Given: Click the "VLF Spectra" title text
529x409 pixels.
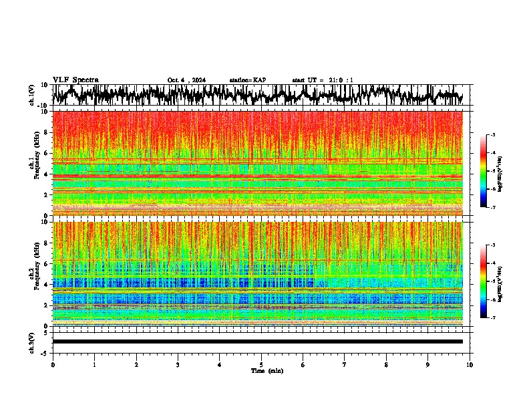Looking at the screenshot, I should point(75,80).
